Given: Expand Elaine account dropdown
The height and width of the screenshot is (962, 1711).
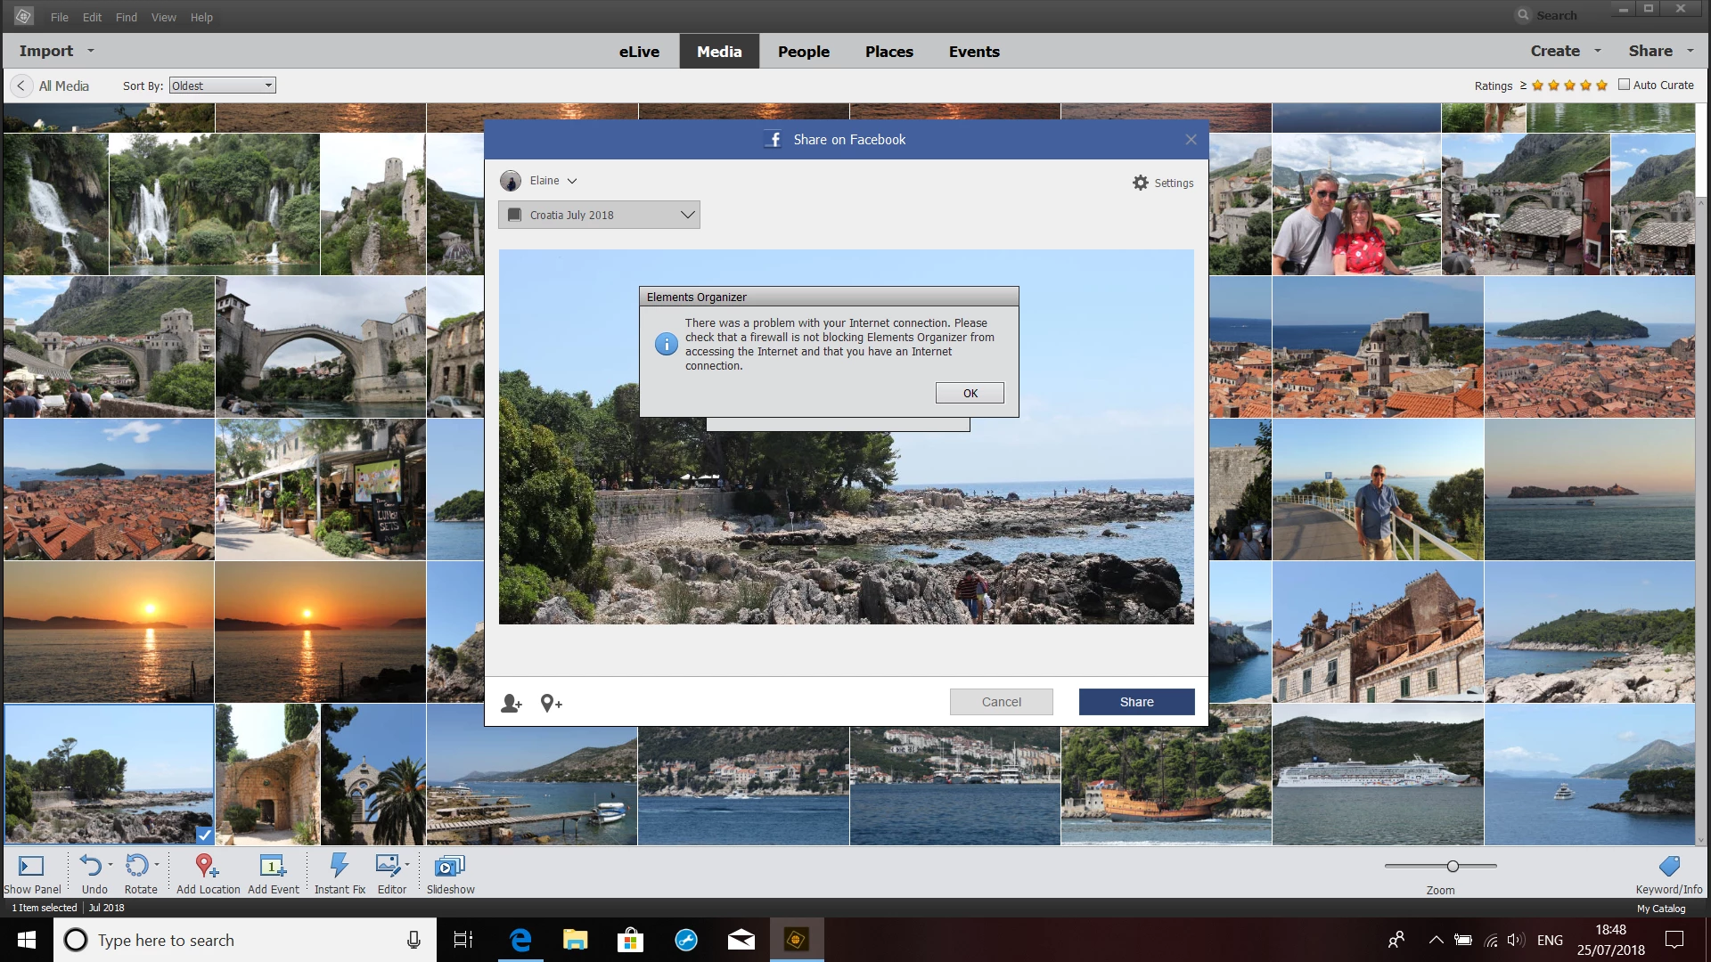Looking at the screenshot, I should coord(572,181).
